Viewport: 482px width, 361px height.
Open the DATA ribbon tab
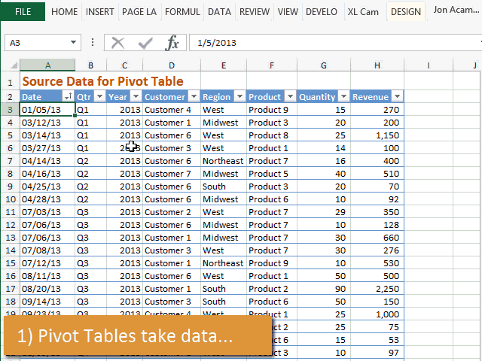click(219, 12)
